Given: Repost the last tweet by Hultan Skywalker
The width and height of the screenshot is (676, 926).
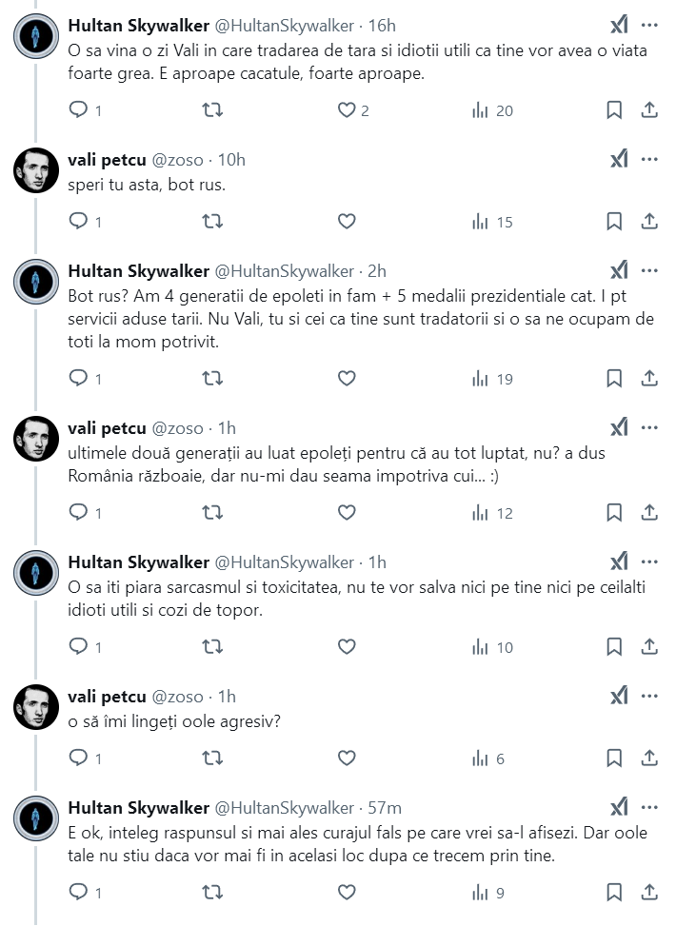Looking at the screenshot, I should tap(214, 893).
